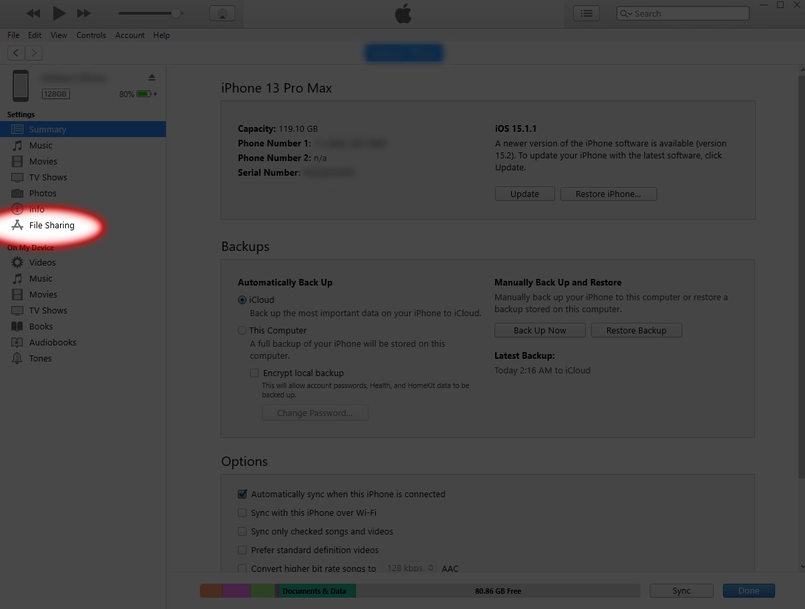This screenshot has height=609, width=805.
Task: Click Change Password button
Action: tap(315, 413)
